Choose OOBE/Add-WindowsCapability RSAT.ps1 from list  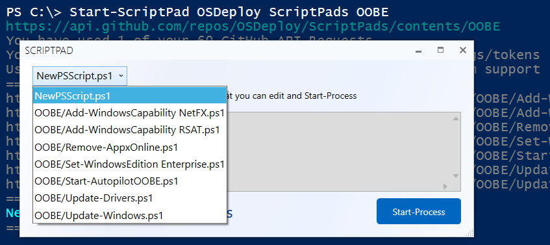[x=130, y=130]
